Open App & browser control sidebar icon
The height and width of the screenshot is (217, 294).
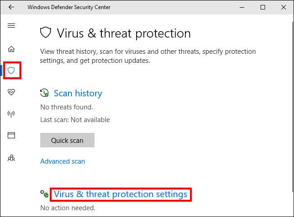(11, 136)
